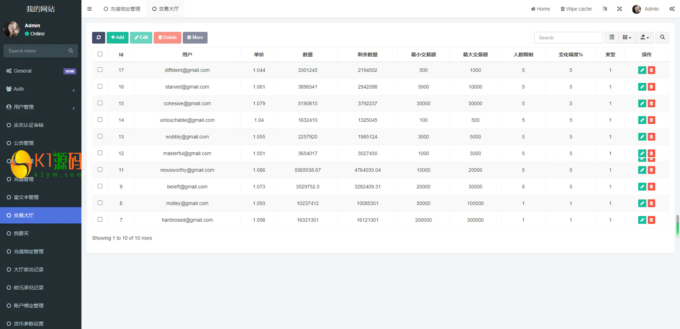This screenshot has width=680, height=329.
Task: Enter fullscreen using the expand arrows icon
Action: (x=619, y=9)
